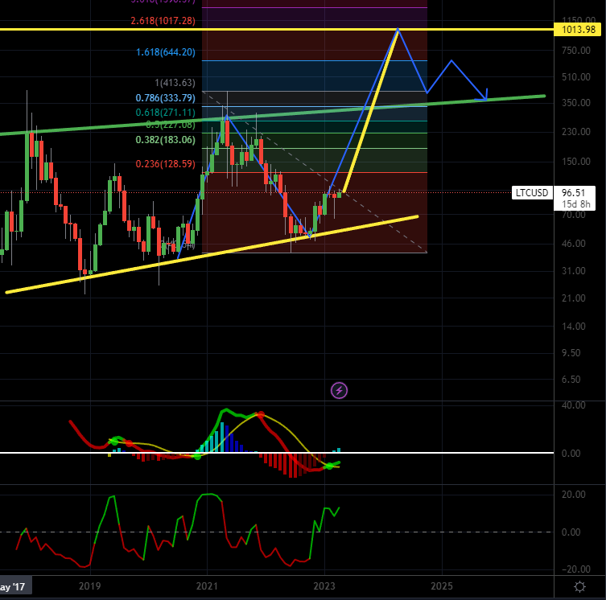
Task: Click the 0.382(183.06) Fibonacci label
Action: [x=166, y=140]
